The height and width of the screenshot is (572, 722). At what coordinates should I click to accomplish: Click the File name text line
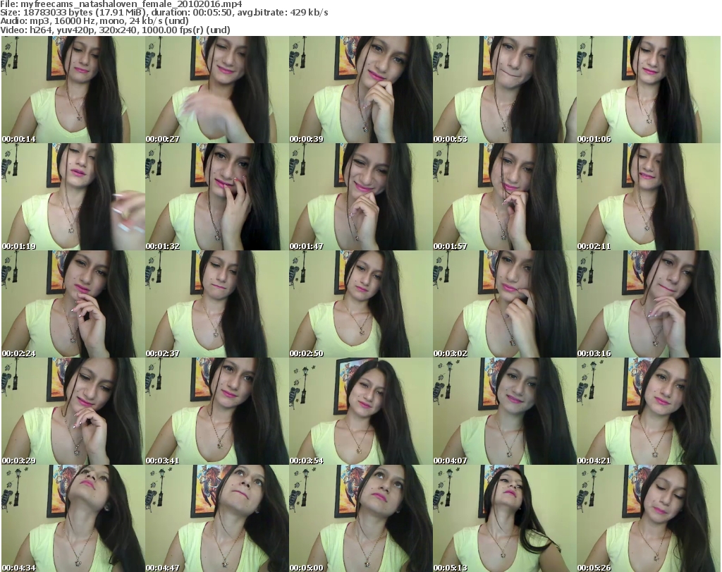tap(121, 4)
